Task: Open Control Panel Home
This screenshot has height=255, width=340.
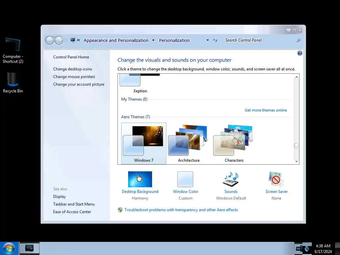Action: pyautogui.click(x=71, y=57)
